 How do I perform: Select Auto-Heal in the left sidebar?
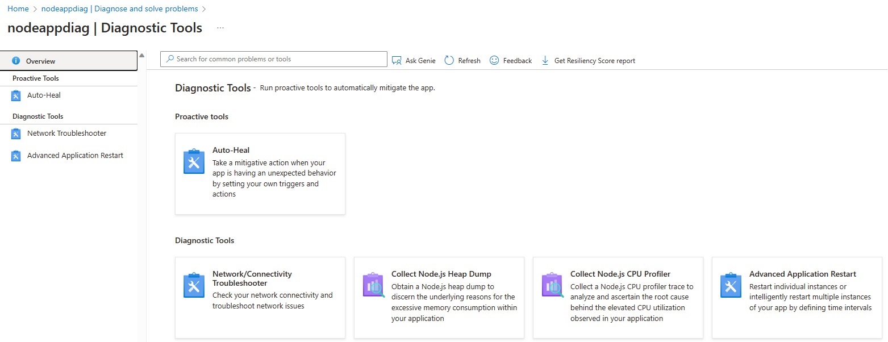pyautogui.click(x=44, y=95)
